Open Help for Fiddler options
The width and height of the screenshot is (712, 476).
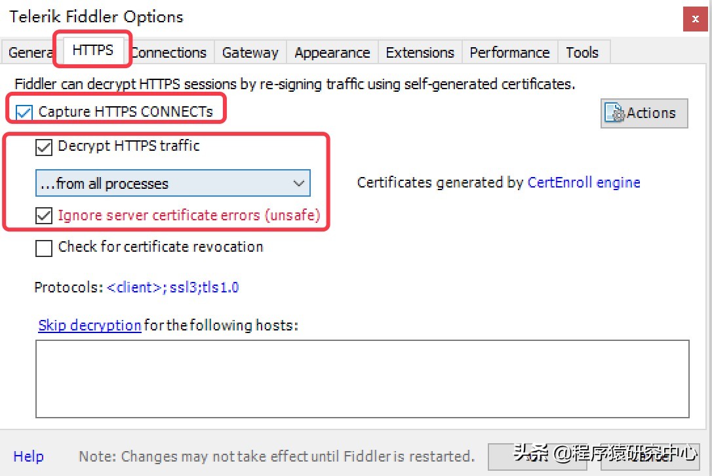pyautogui.click(x=28, y=456)
